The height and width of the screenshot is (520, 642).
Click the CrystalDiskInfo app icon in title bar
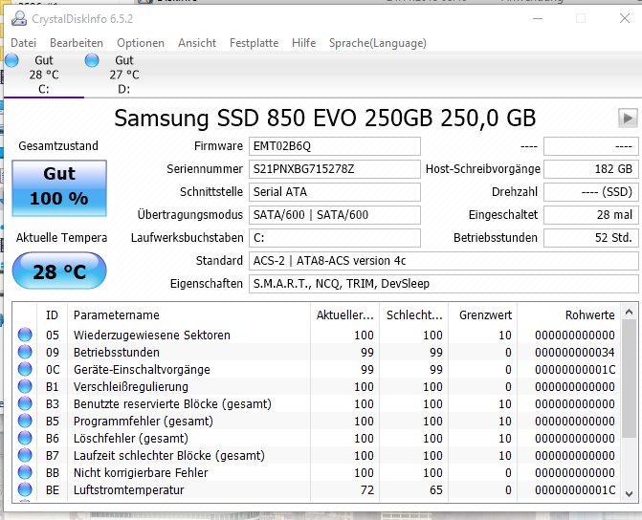pos(19,19)
